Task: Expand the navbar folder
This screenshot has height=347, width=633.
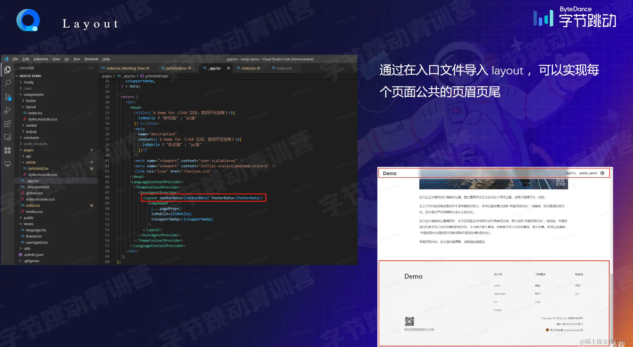Action: [x=31, y=125]
